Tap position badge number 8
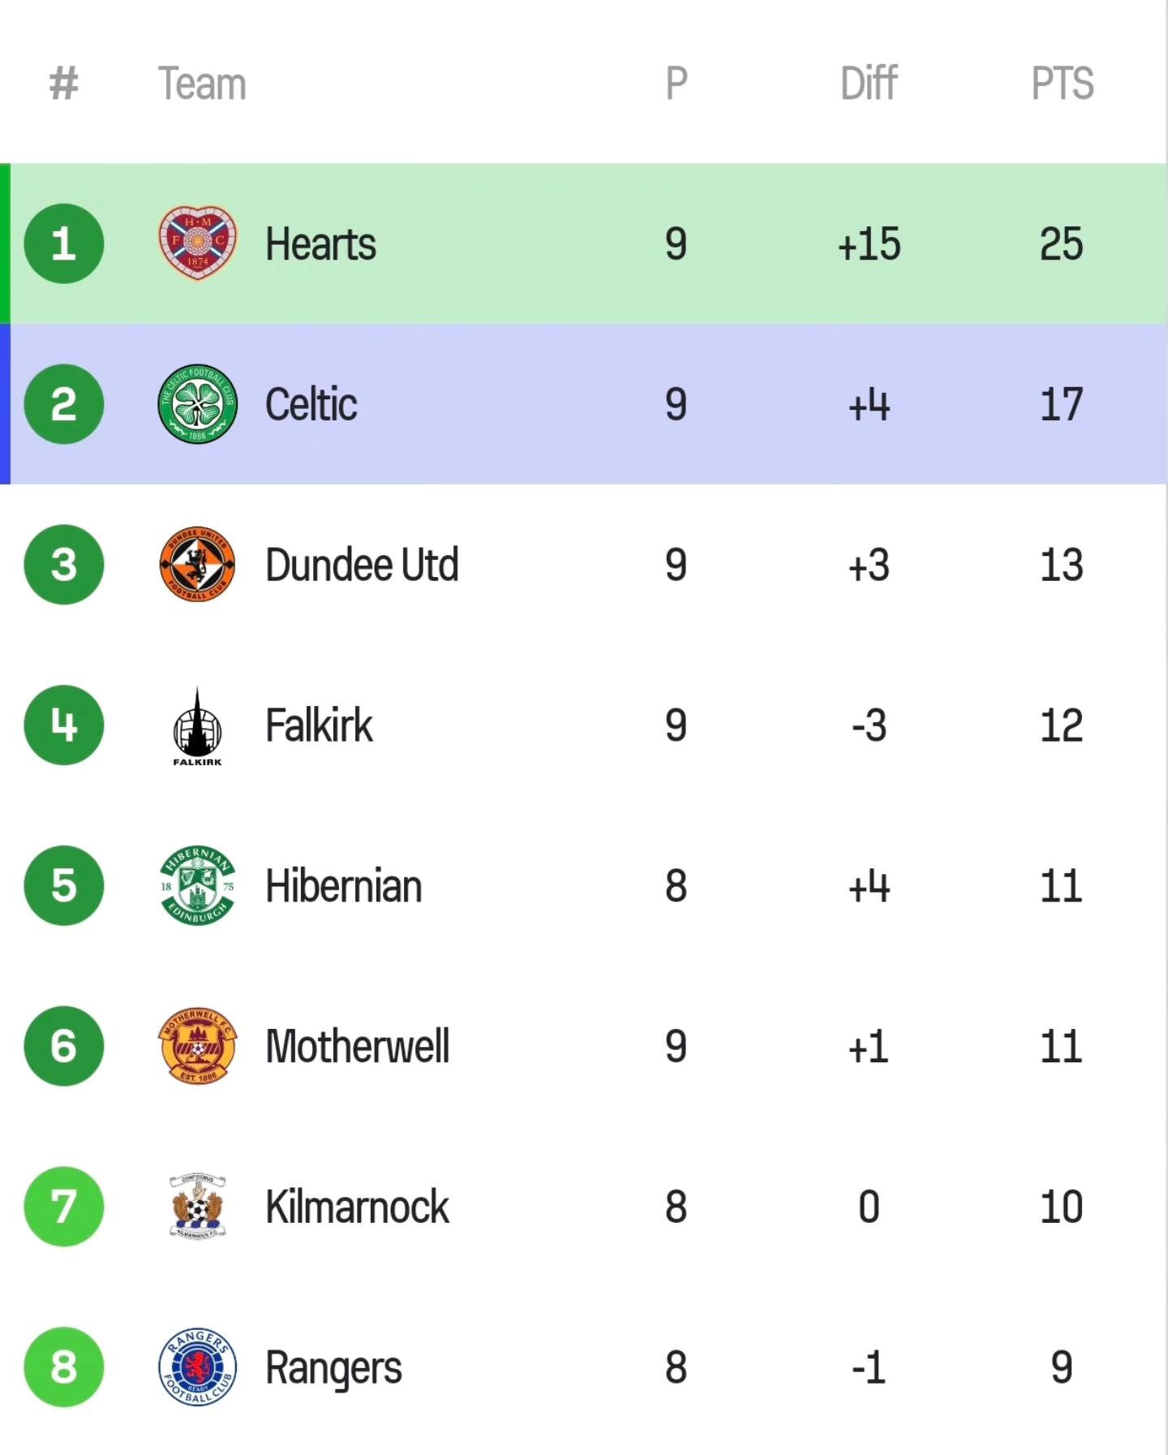1168x1455 pixels. pos(64,1367)
